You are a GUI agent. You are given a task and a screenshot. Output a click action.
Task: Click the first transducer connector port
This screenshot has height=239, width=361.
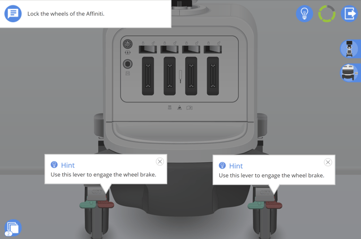click(148, 76)
